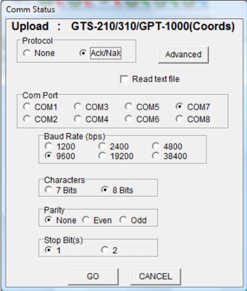The width and height of the screenshot is (247, 291).
Task: Choose the 8 Bits character option
Action: pos(105,190)
